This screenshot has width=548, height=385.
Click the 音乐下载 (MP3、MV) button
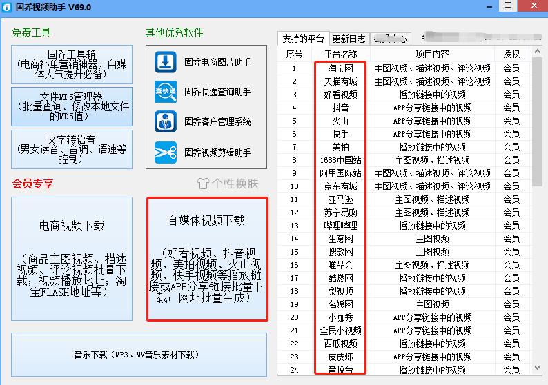point(139,355)
